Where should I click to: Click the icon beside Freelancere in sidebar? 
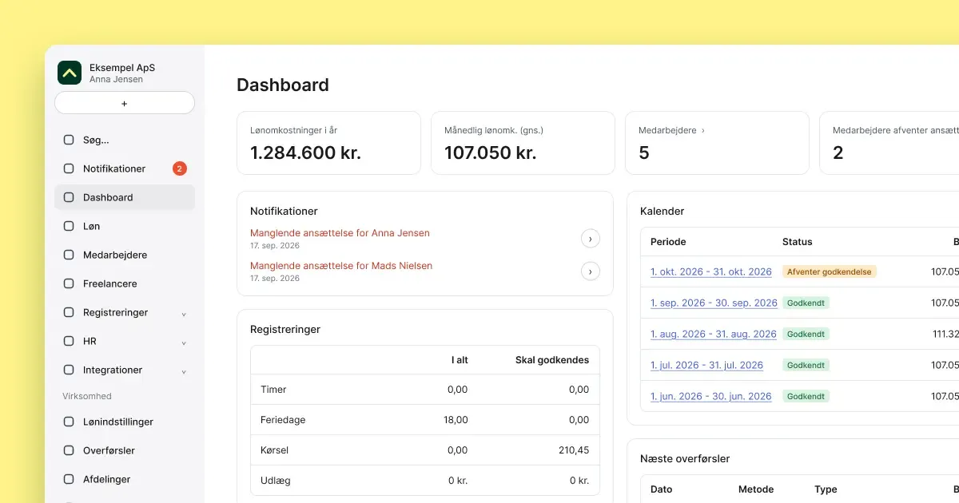point(69,283)
